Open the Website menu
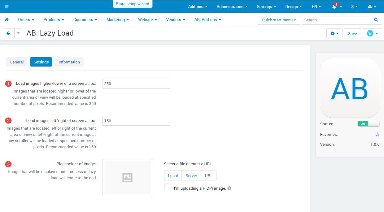This screenshot has width=384, height=212. [147, 19]
